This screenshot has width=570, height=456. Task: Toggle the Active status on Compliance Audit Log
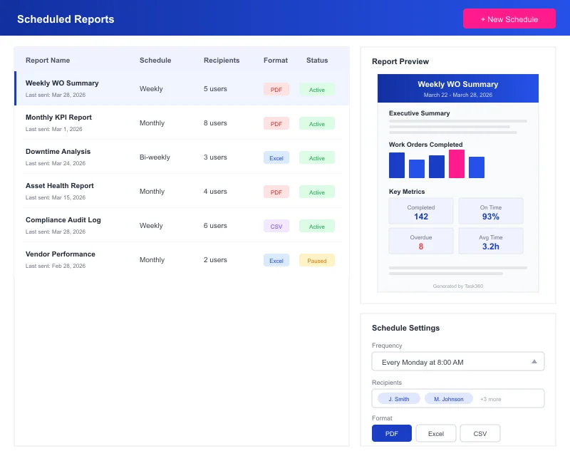317,226
